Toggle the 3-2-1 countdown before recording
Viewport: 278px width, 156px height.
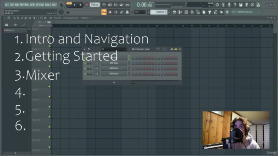[x=116, y=5]
